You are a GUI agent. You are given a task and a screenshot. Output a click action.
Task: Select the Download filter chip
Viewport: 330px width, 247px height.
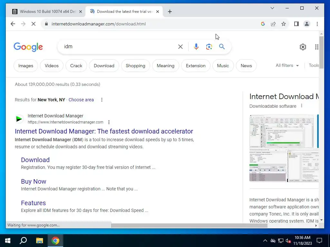(x=104, y=66)
